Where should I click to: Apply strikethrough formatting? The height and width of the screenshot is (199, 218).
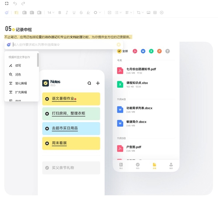81,12
